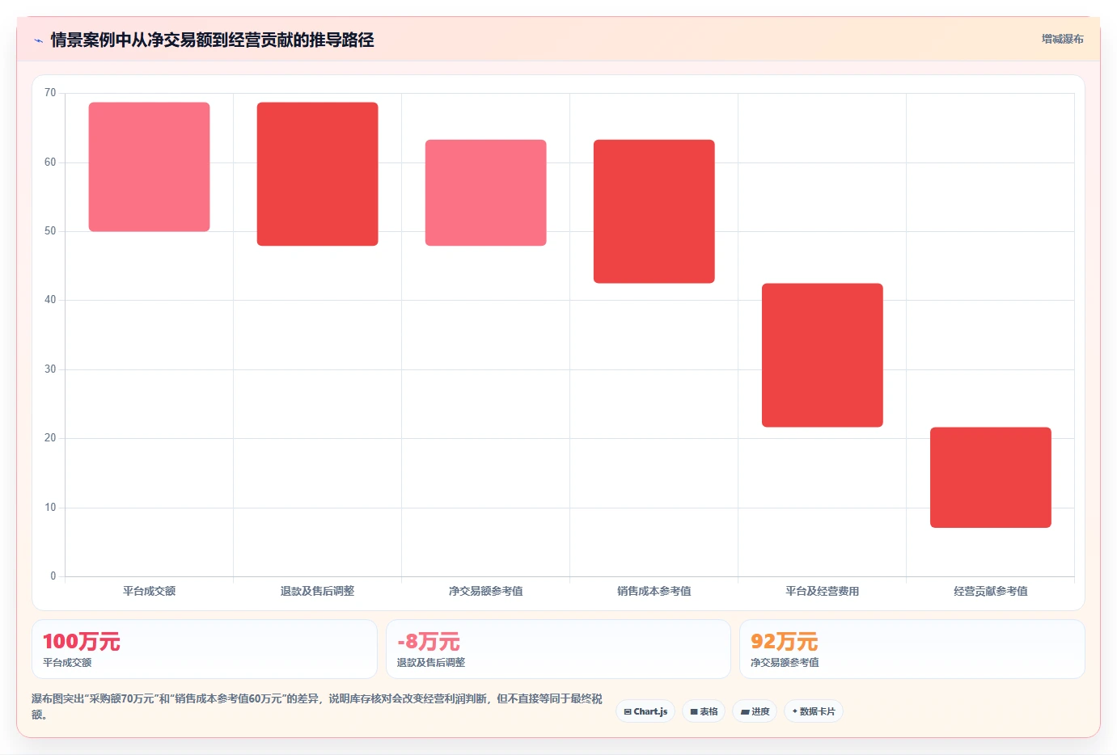The width and height of the screenshot is (1117, 755).
Task: Click the 净交易额参考值 x-axis label
Action: click(486, 591)
